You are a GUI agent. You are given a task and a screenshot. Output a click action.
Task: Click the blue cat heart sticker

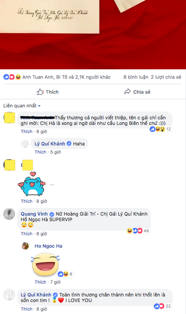(32, 184)
